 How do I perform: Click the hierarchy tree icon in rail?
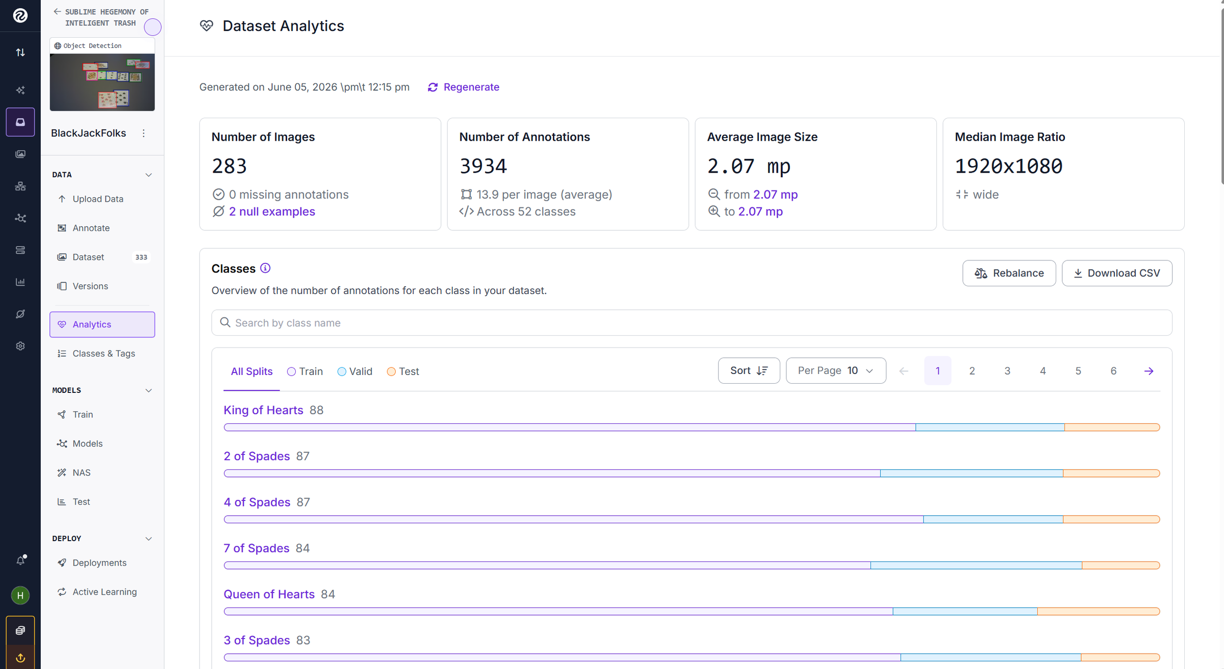pos(20,186)
